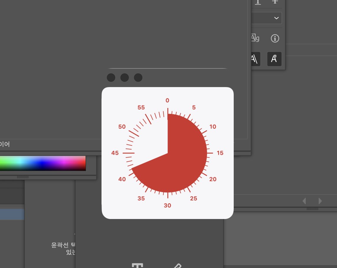The height and width of the screenshot is (268, 337).
Task: Click the "40" mark on timer dial
Action: (x=122, y=179)
